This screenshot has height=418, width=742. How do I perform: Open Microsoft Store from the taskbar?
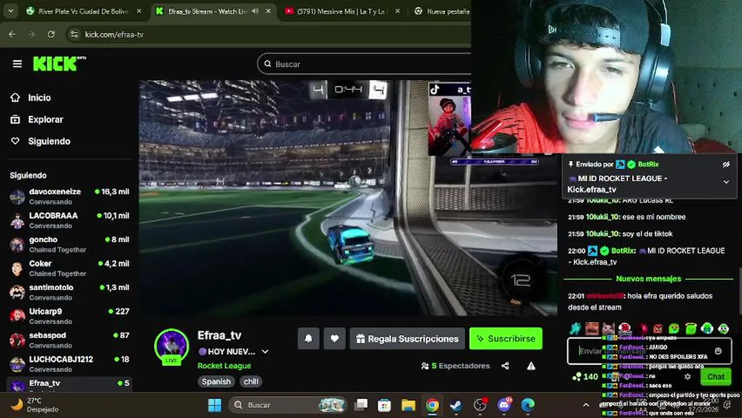coord(384,405)
